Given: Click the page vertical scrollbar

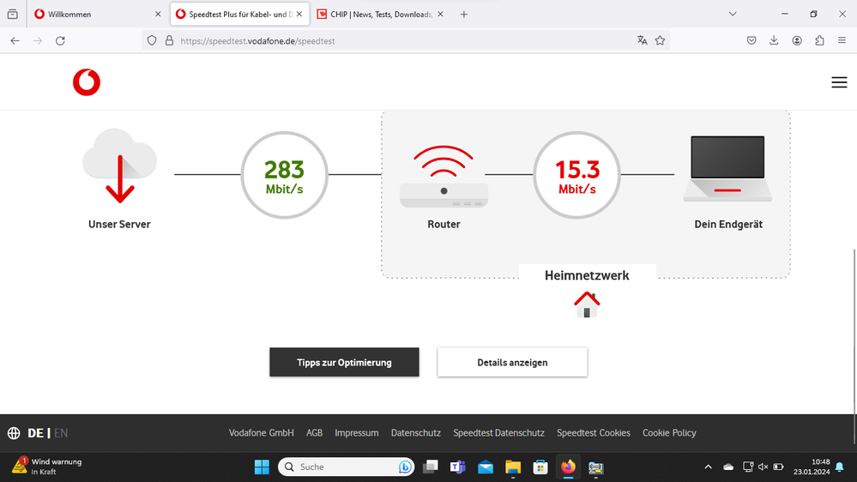Looking at the screenshot, I should pos(854,347).
